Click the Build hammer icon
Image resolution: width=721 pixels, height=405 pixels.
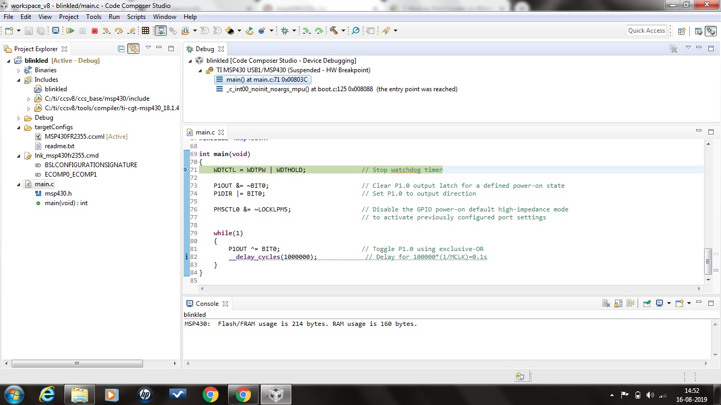334,31
